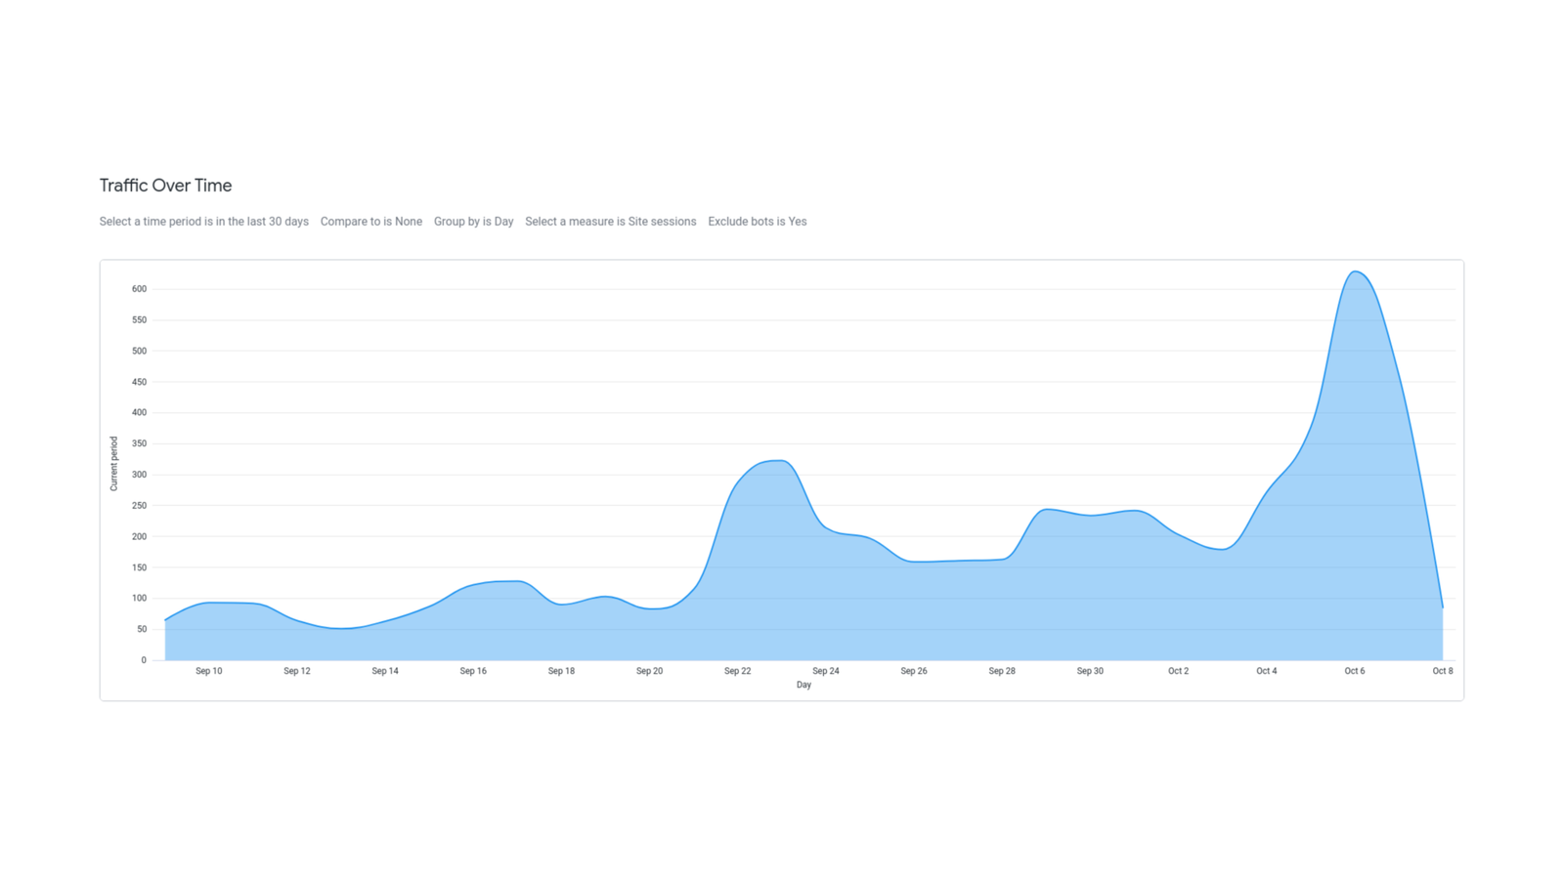Image resolution: width=1564 pixels, height=879 pixels.
Task: Click the plateau between Sep 26 and Sep 28
Action: 958,560
